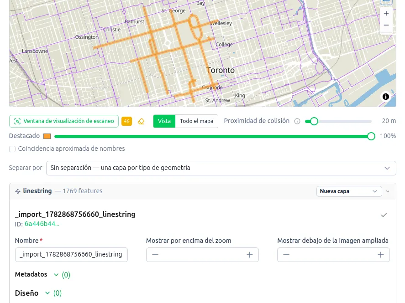
Task: Click the orange 46 count badge
Action: 126,121
